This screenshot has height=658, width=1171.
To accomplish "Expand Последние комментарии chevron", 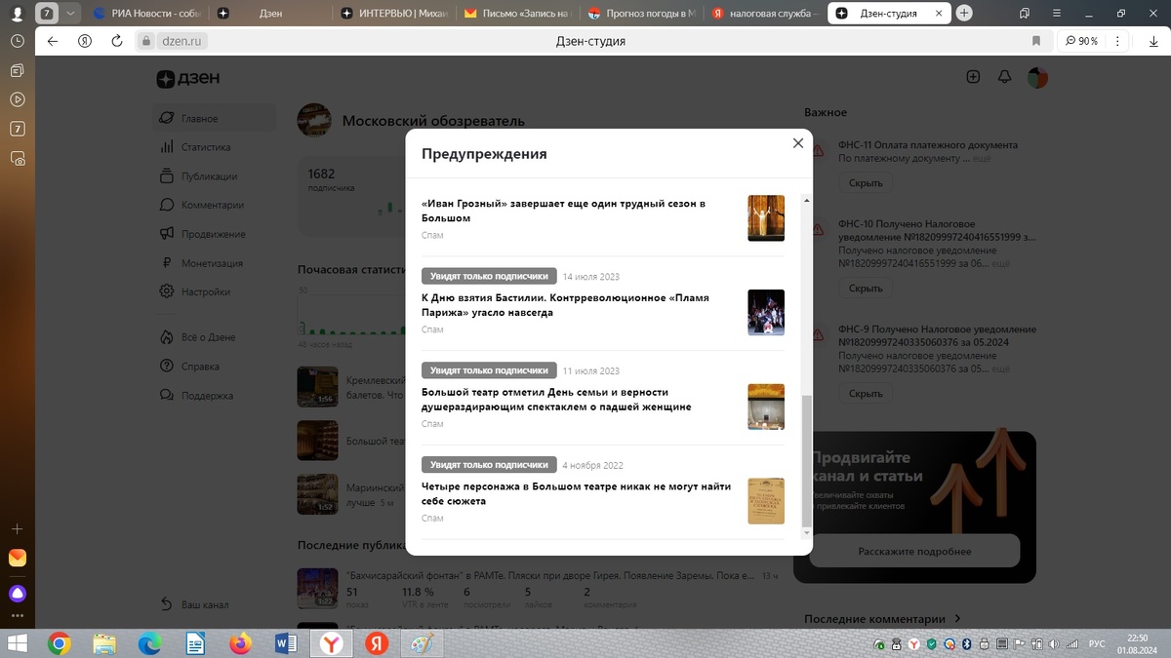I will 957,619.
